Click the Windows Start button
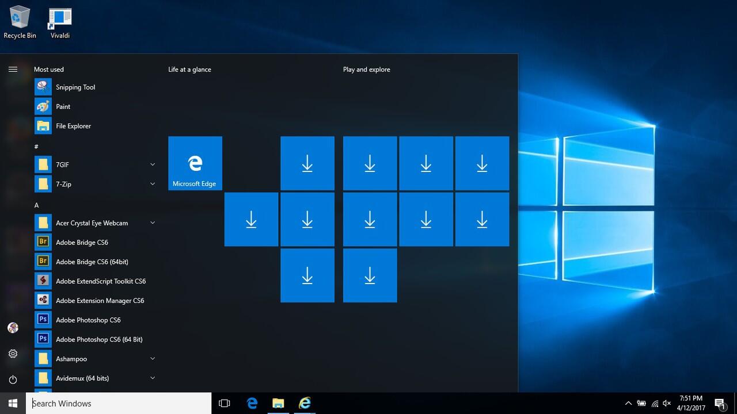The image size is (737, 414). (x=13, y=403)
